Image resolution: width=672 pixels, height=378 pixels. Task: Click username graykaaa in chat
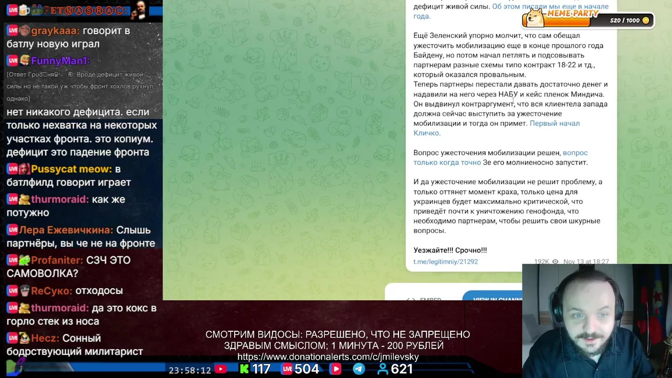pyautogui.click(x=55, y=31)
